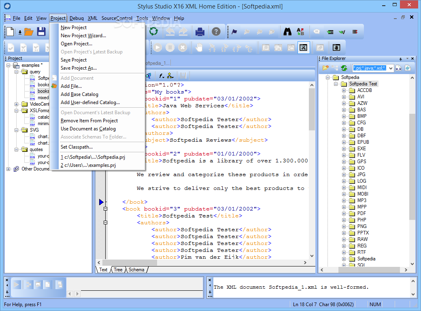Viewport: 421px width, 311px height.
Task: Close the File Explorer panel
Action: point(412,59)
